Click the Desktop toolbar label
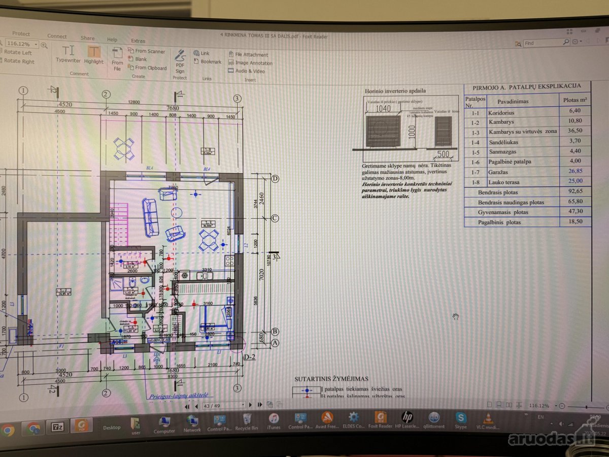The height and width of the screenshot is (457, 609). [x=112, y=428]
